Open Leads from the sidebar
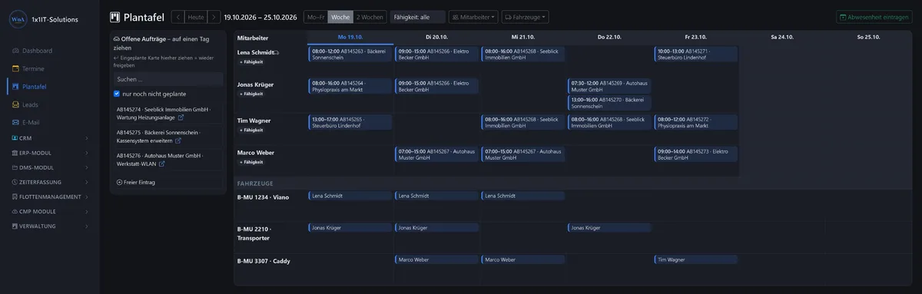The width and height of the screenshot is (922, 294). click(50, 104)
